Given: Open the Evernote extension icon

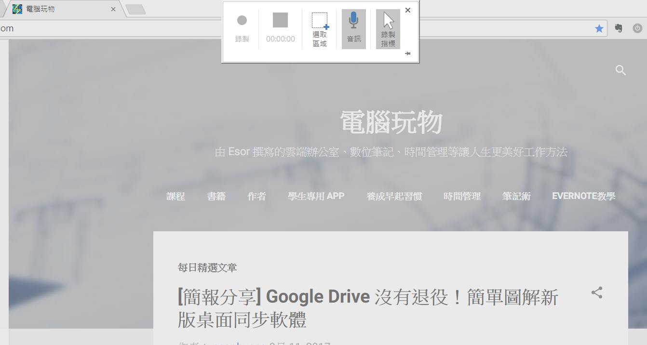Looking at the screenshot, I should click(619, 28).
